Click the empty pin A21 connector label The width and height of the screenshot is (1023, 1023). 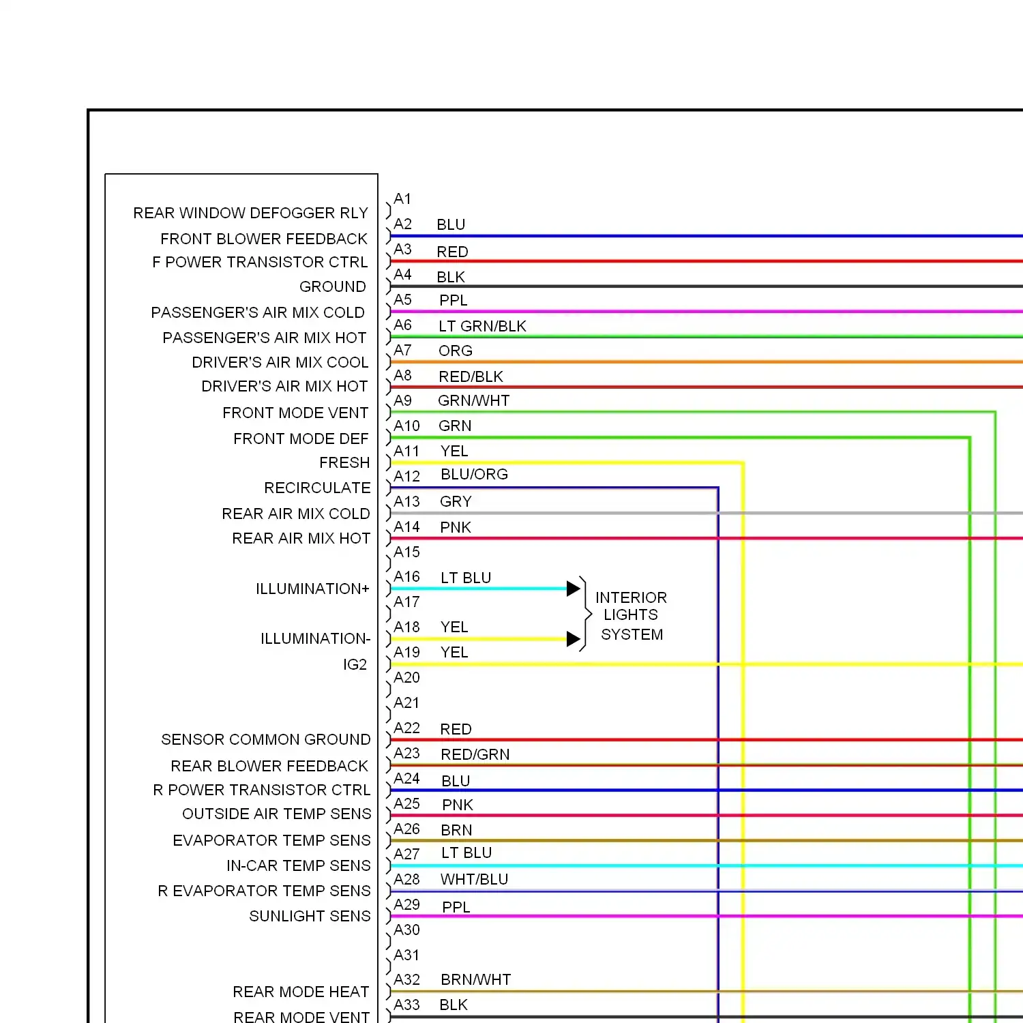(x=406, y=703)
